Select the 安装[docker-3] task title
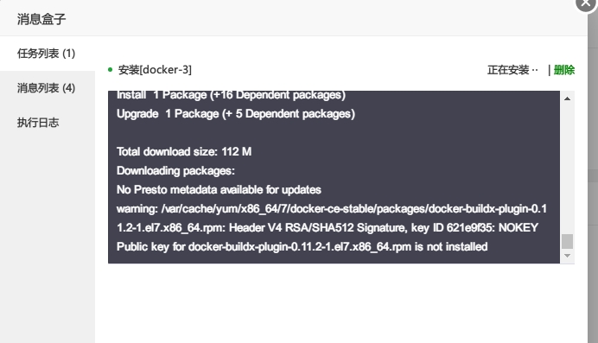 [155, 70]
